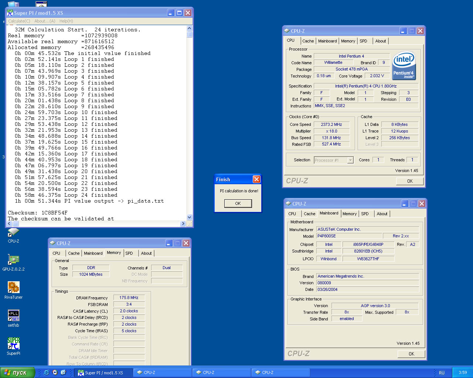Click the memory Type field showing DDR
This screenshot has width=473, height=378.
tap(91, 268)
